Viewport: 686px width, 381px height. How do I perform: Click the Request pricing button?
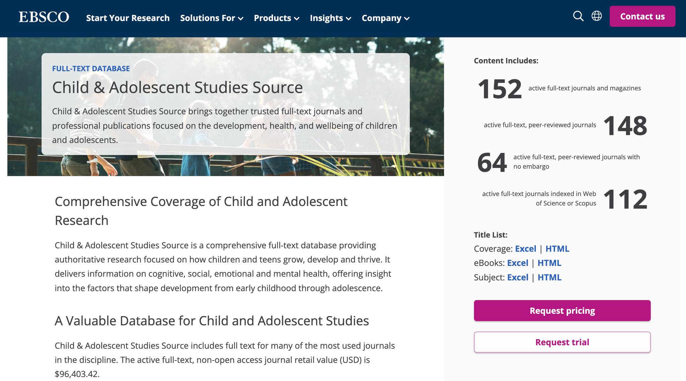(562, 311)
